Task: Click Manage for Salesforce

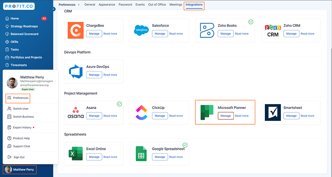Action: 160,34
